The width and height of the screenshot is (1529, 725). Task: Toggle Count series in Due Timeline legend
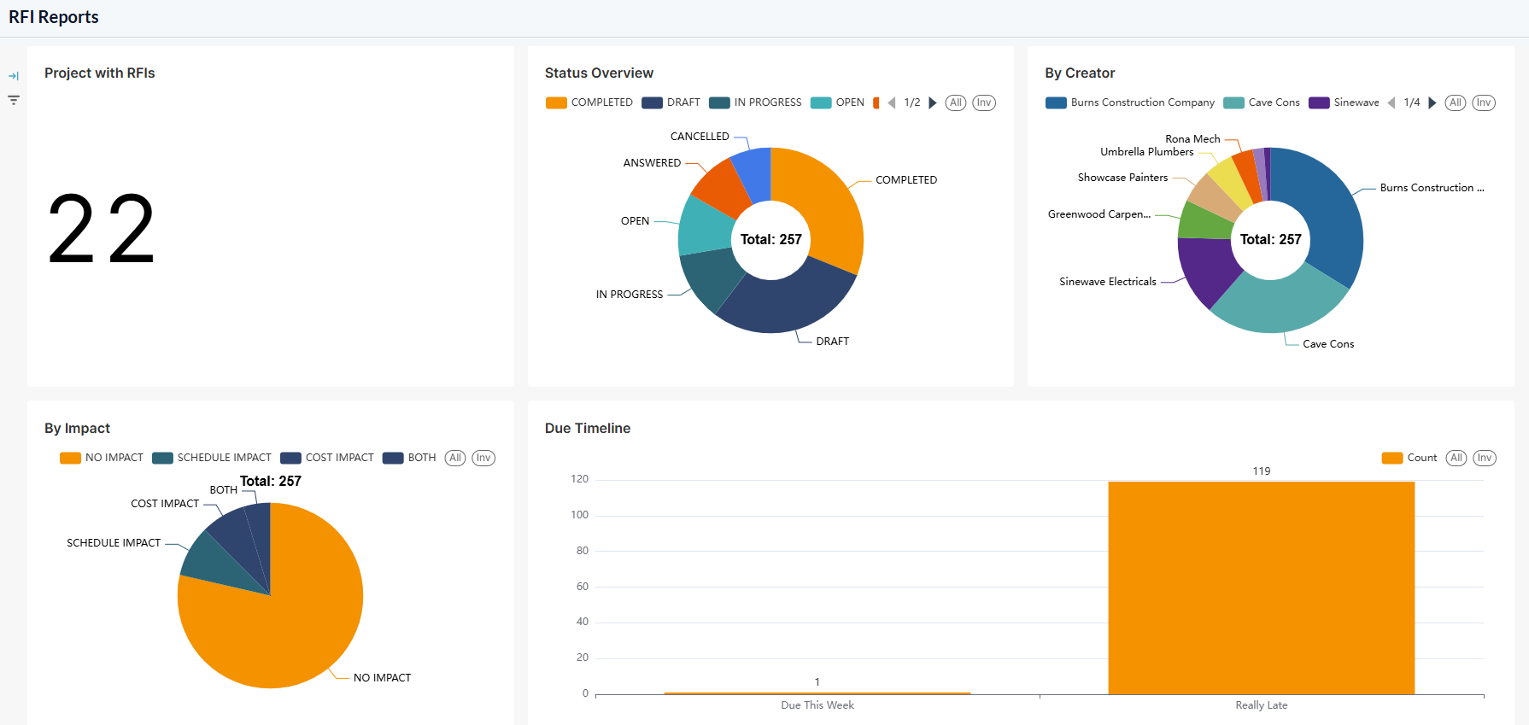tap(1409, 458)
